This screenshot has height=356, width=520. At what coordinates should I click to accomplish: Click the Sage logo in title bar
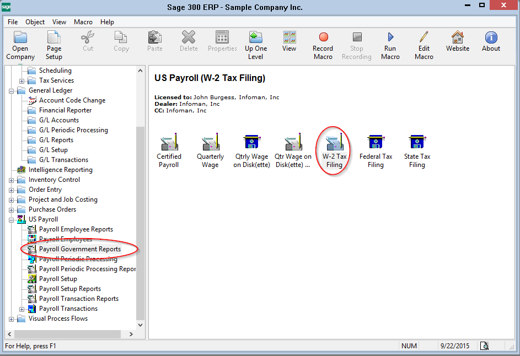(6, 7)
